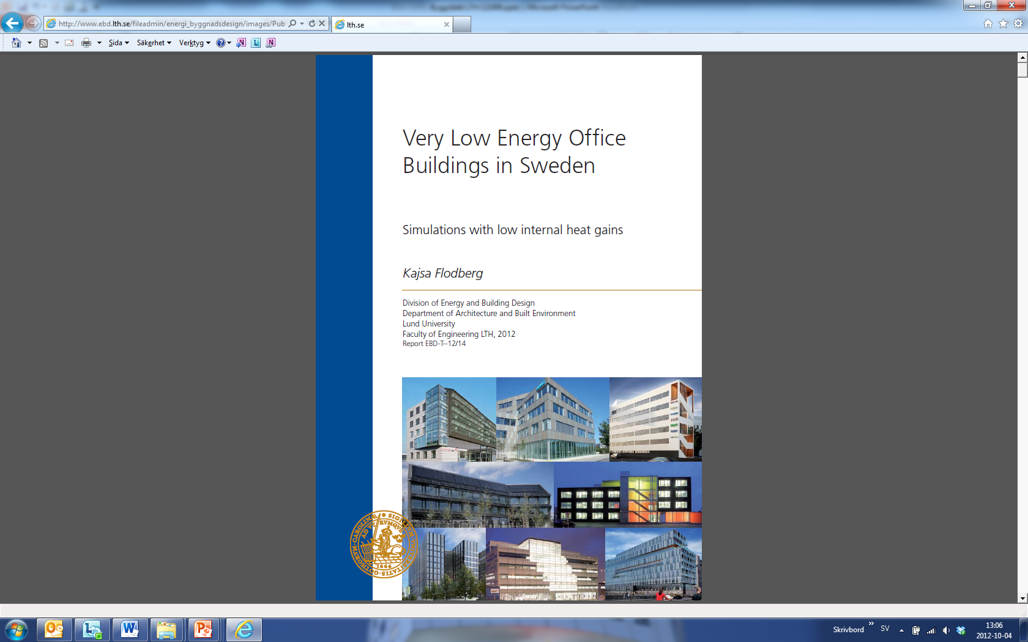Expand the print options dropdown arrow
This screenshot has width=1028, height=642.
click(x=99, y=43)
